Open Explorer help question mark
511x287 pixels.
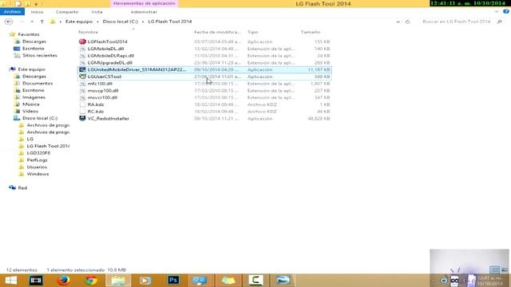point(505,11)
